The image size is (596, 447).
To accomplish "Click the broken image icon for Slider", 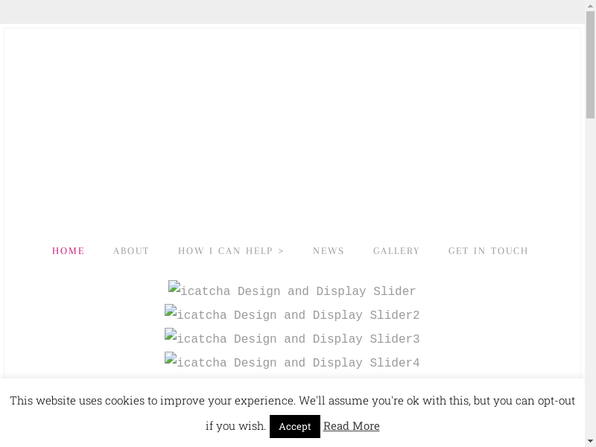I will [x=174, y=287].
